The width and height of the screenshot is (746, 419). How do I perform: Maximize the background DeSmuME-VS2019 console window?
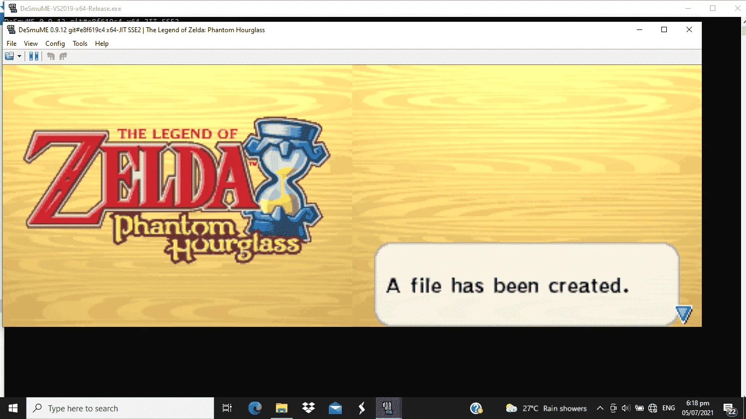click(713, 8)
